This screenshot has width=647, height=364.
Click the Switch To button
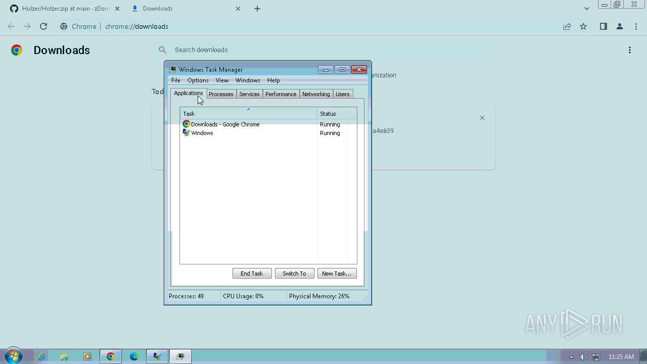294,274
